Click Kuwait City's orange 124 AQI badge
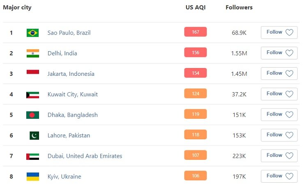This screenshot has width=304, height=186. (x=196, y=94)
